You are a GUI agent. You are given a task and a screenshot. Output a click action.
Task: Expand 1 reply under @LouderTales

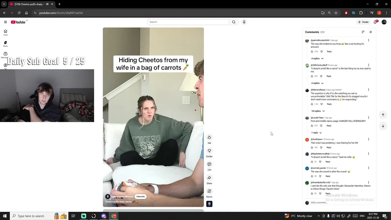pyautogui.click(x=316, y=133)
